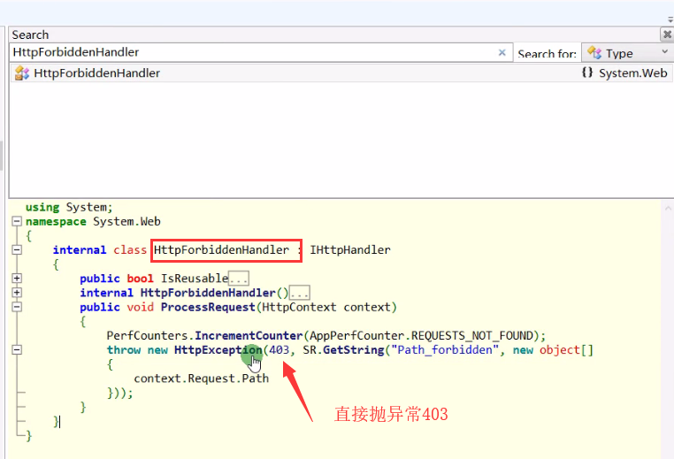Click the ProcessRequest method name
This screenshot has width=674, height=459.
[x=208, y=307]
